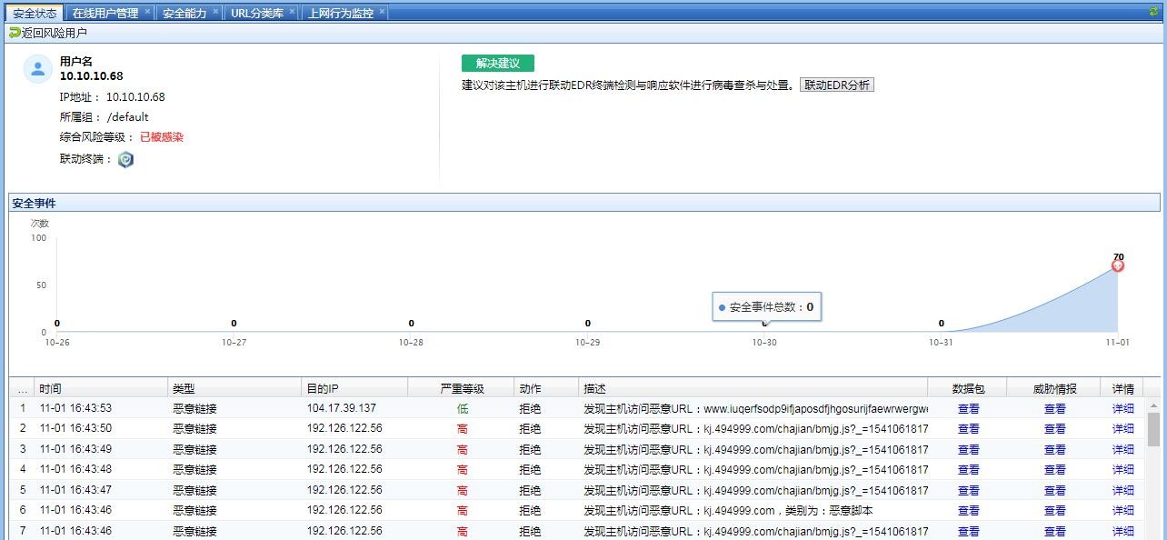Viewport: 1167px width, 540px height.
Task: Switch to the URL分类库 tab
Action: point(258,13)
